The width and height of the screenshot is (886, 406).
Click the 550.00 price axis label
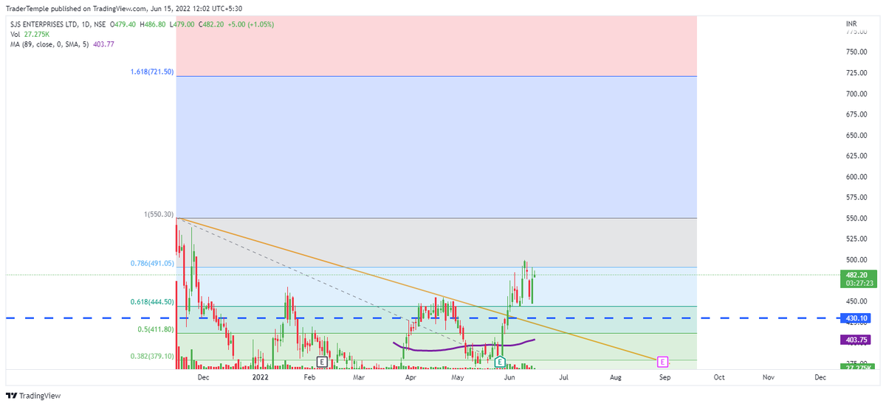coord(856,219)
